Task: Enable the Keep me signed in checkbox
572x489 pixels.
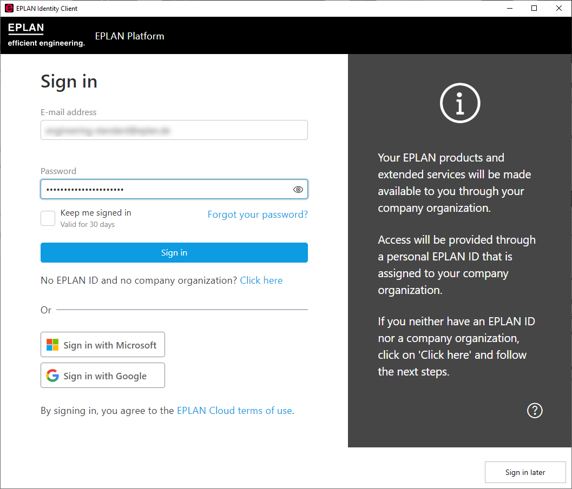Action: 48,218
